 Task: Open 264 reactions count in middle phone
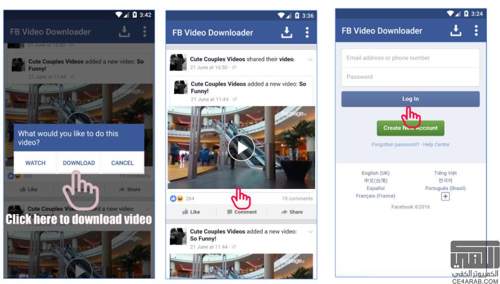coord(189,199)
